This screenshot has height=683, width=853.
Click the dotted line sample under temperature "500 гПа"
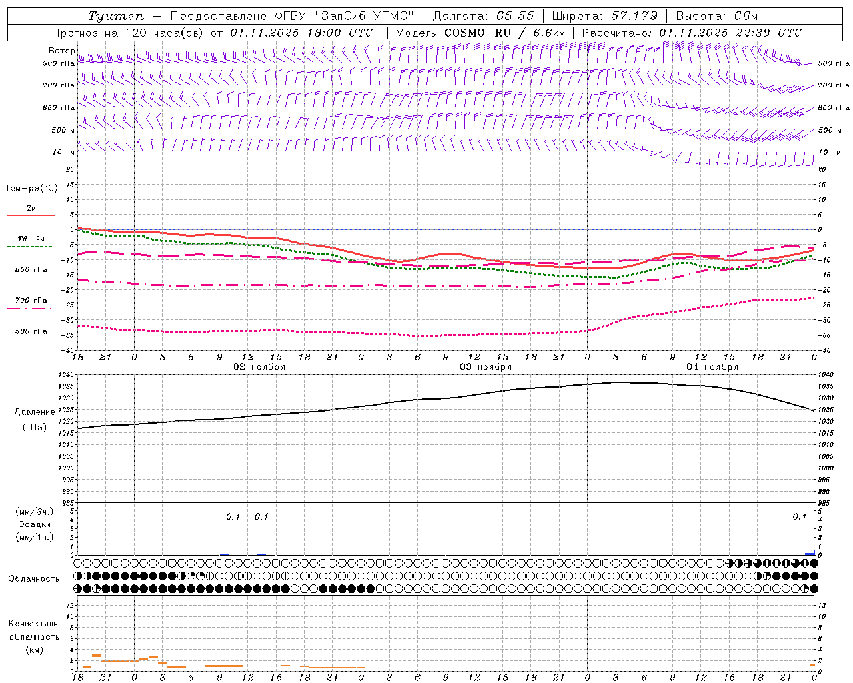pos(30,339)
